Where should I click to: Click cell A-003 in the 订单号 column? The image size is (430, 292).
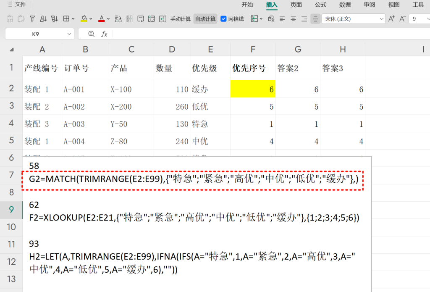pyautogui.click(x=86, y=124)
